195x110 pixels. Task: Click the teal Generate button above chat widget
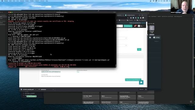[133, 80]
